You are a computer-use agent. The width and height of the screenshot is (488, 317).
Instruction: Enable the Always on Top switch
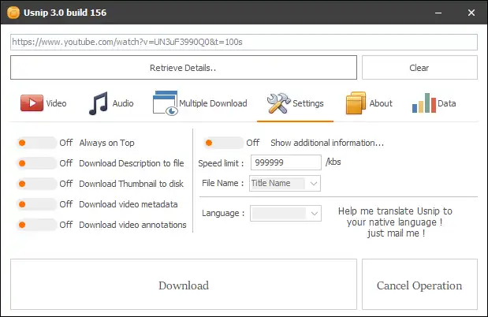click(x=37, y=143)
